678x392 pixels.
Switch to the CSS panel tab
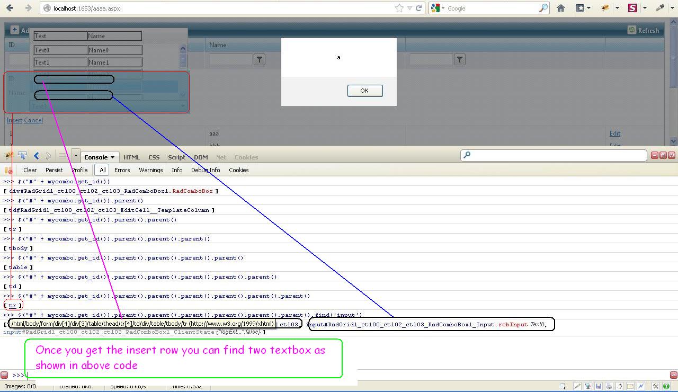click(154, 157)
